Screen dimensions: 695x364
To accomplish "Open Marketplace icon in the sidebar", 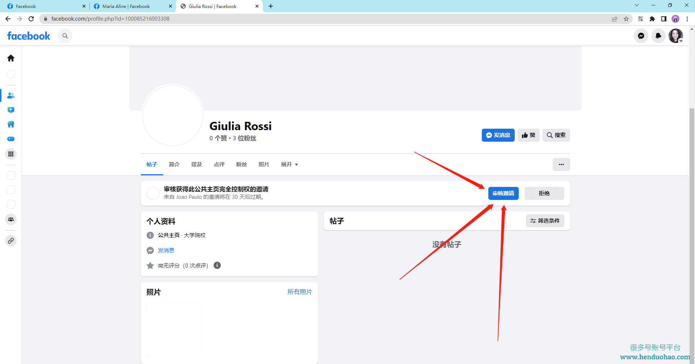I will pyautogui.click(x=11, y=124).
